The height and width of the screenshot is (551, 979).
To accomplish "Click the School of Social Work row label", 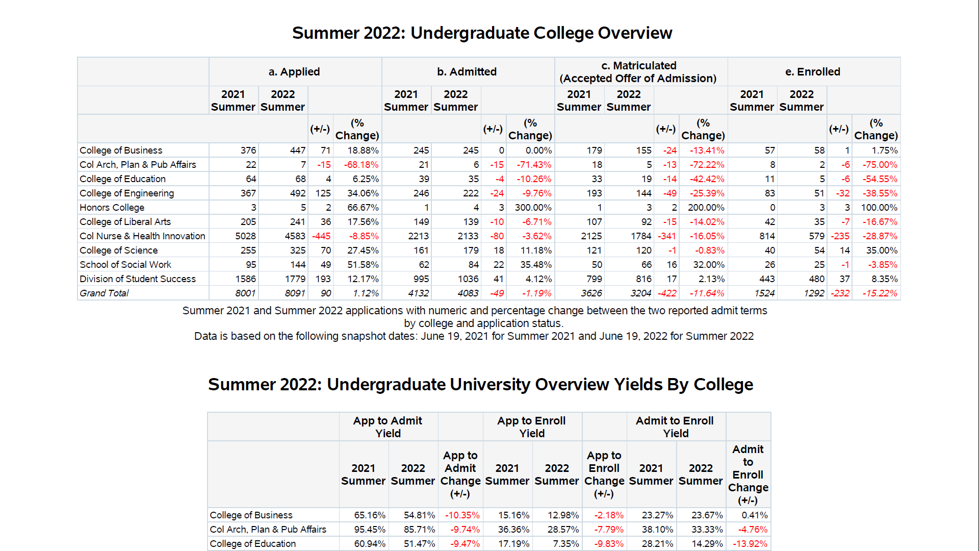I will point(125,265).
